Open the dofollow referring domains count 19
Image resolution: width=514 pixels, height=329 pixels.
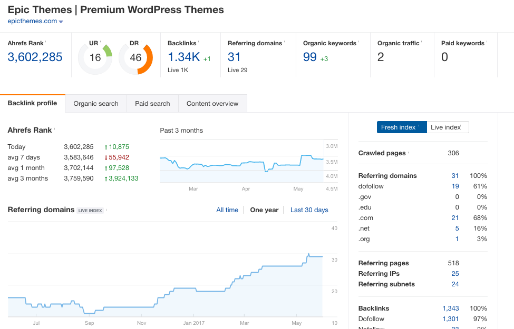pos(455,186)
